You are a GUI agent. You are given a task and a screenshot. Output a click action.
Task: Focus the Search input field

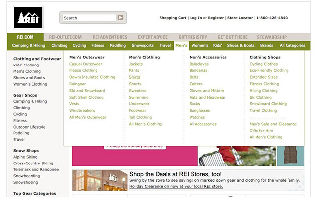click(x=90, y=18)
